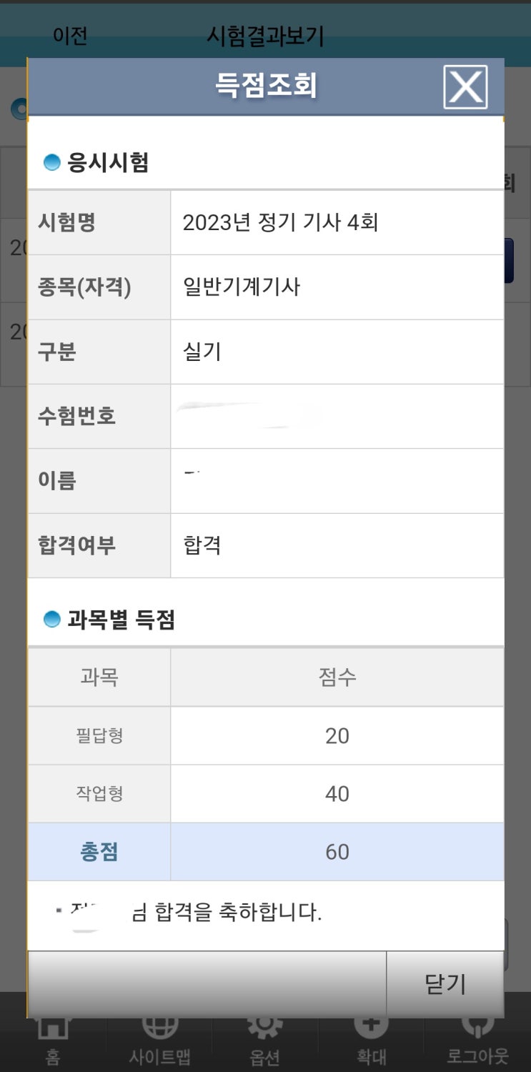
Task: Go back with 이전
Action: (69, 36)
